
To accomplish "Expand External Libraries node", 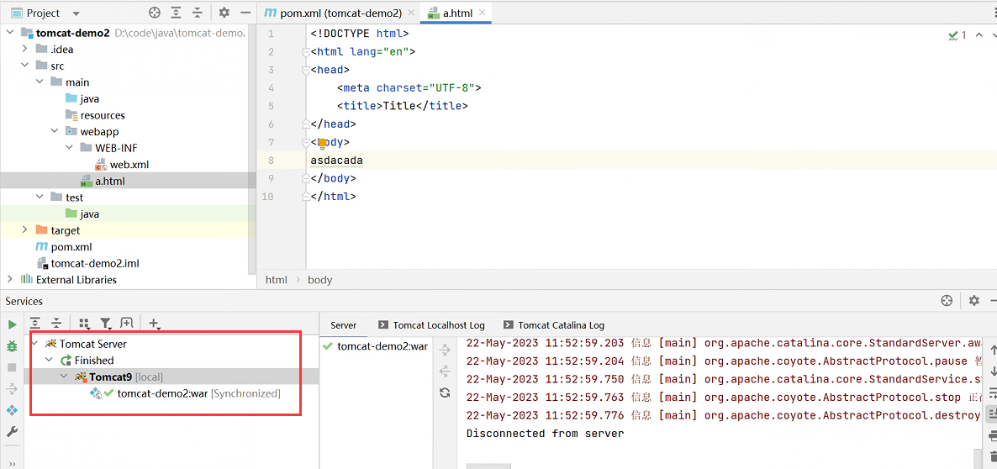I will [10, 279].
